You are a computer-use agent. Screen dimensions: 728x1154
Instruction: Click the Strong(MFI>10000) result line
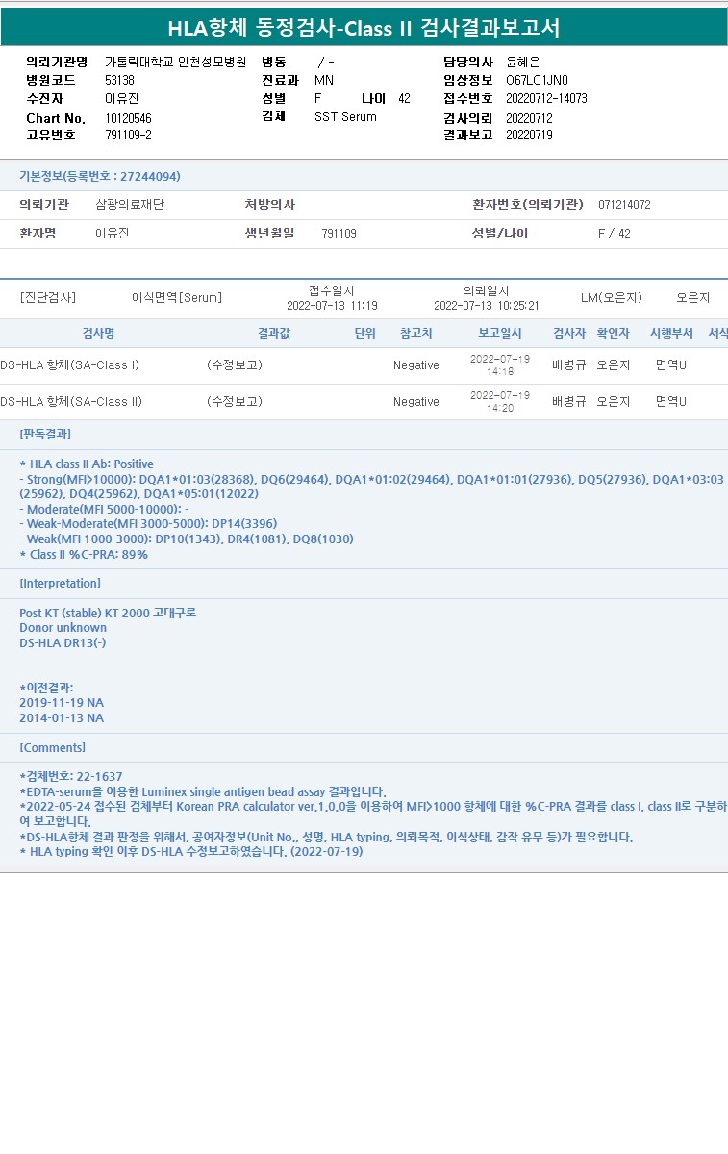tap(372, 486)
